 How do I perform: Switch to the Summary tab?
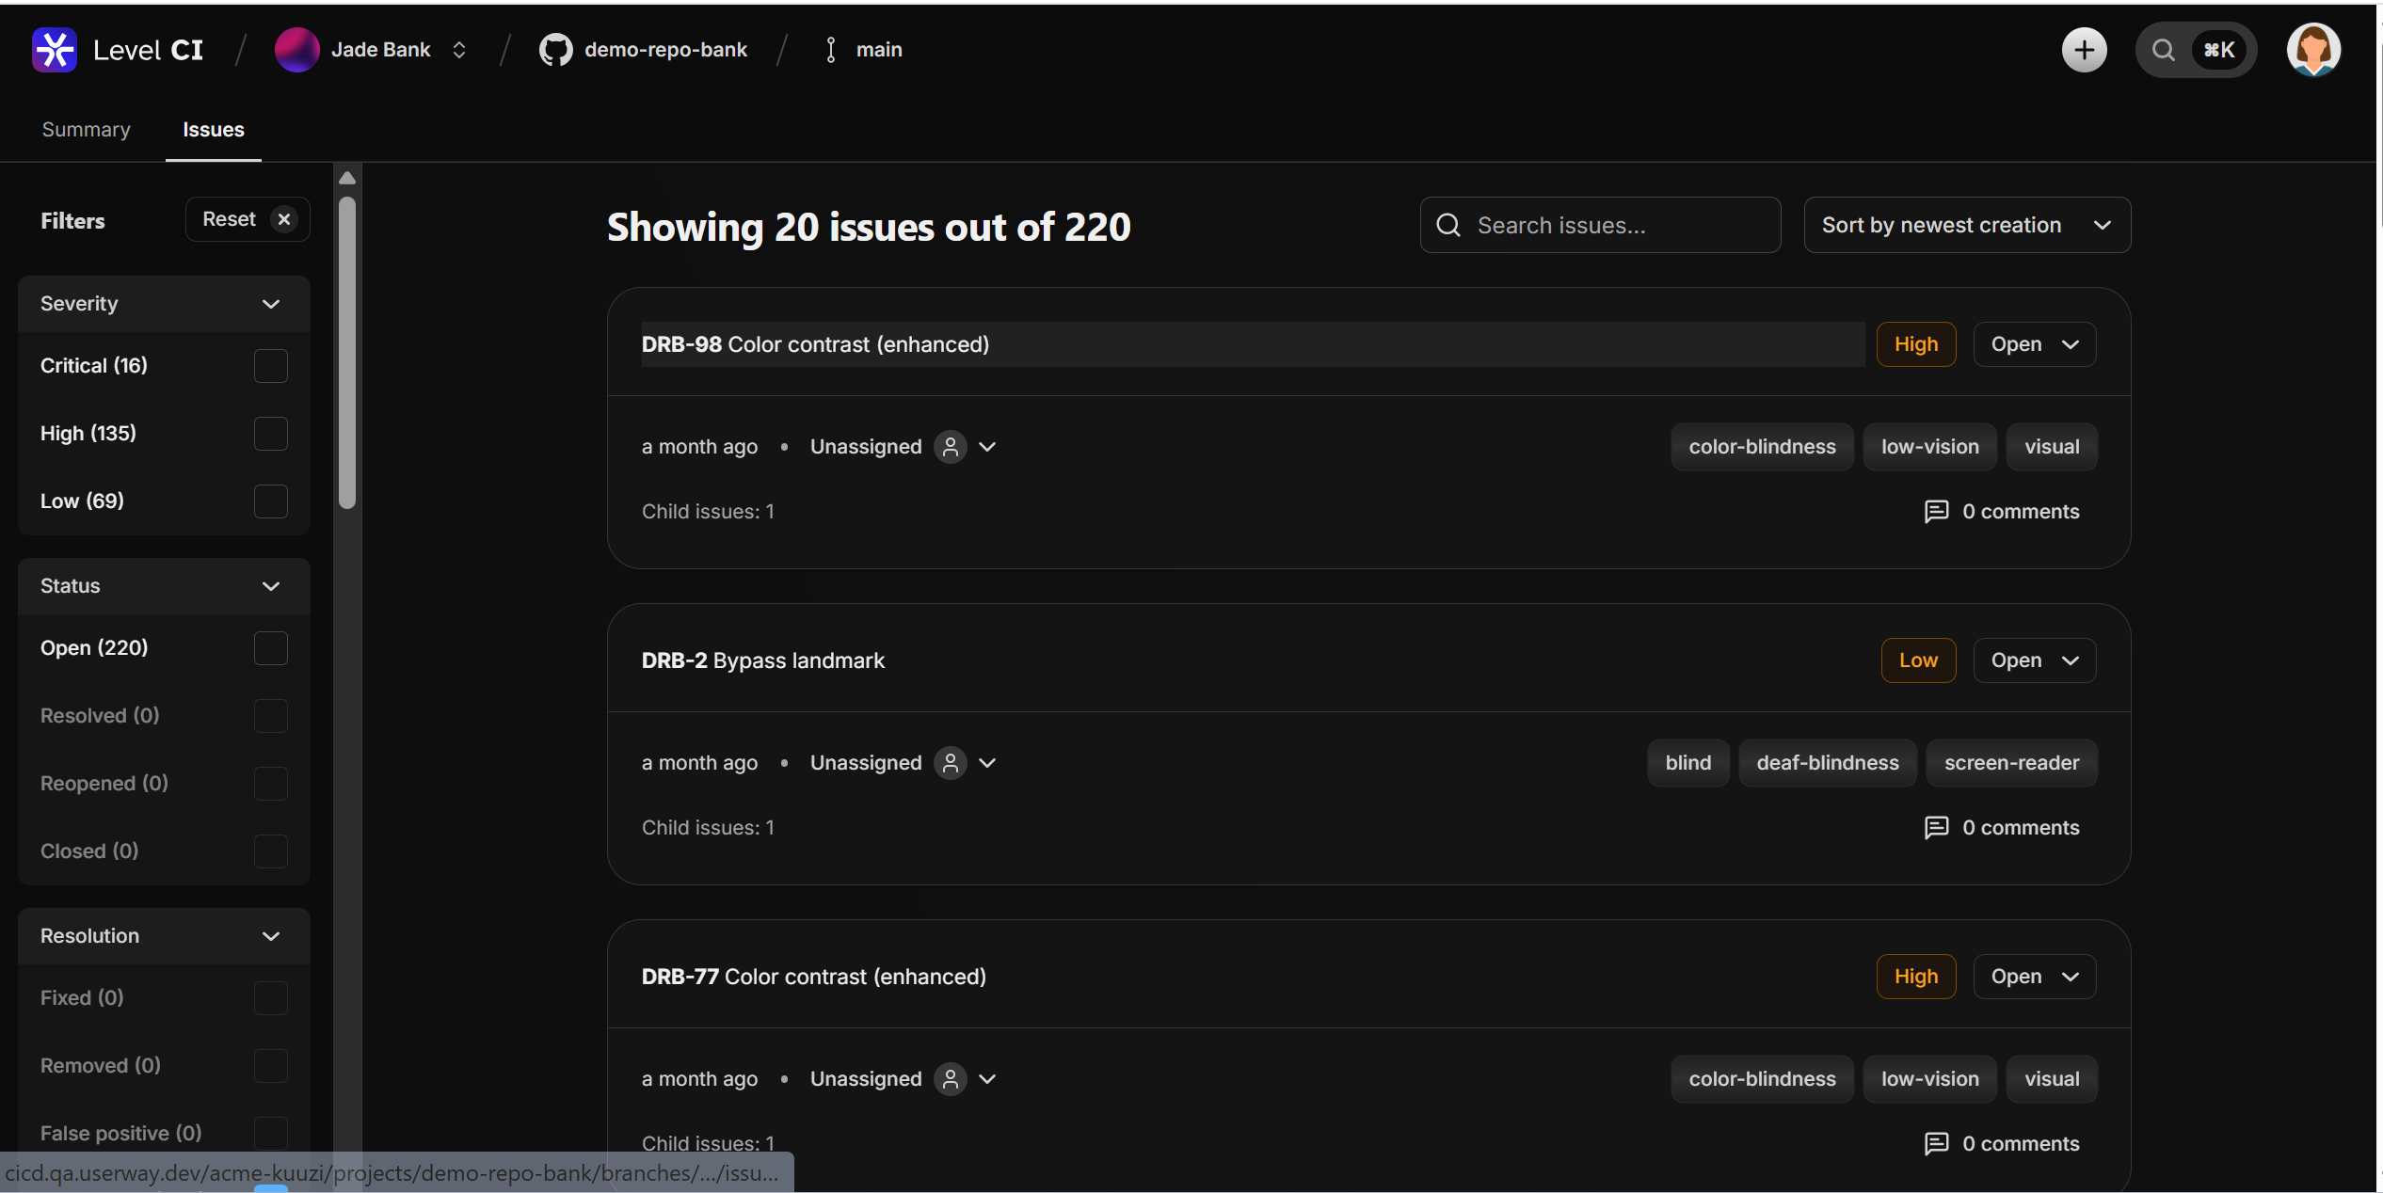pos(86,130)
